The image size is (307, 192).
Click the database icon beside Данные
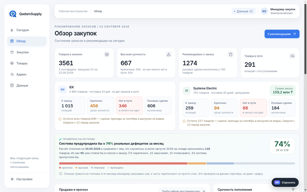click(12, 86)
